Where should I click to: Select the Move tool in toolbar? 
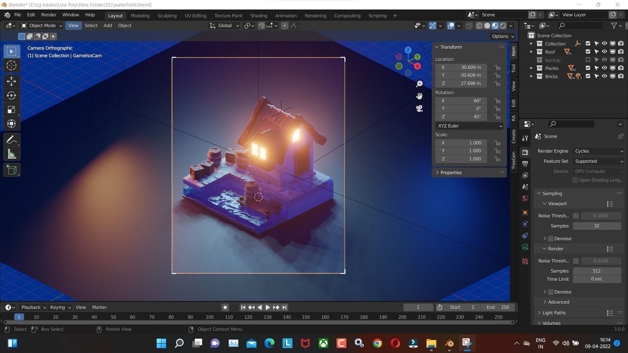[11, 81]
